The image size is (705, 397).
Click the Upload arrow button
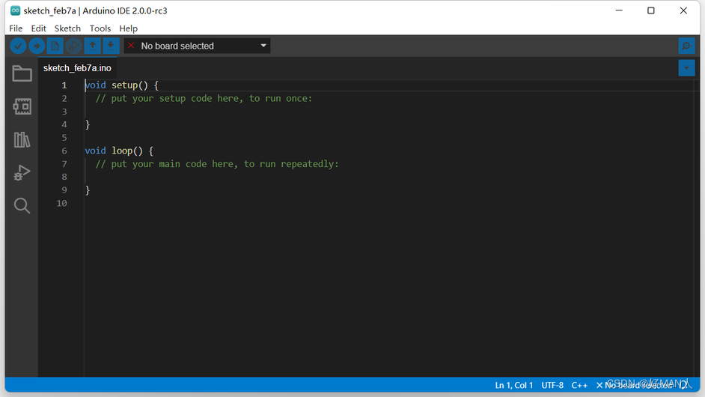(37, 46)
